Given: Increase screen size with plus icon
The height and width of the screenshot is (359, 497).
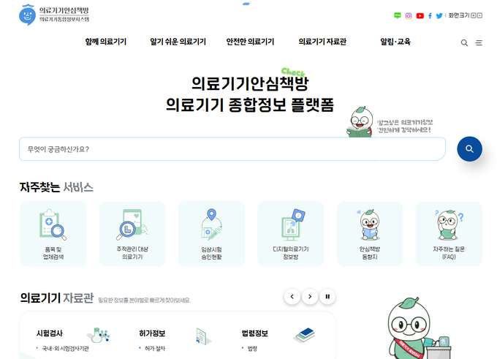Looking at the screenshot, I should (473, 15).
